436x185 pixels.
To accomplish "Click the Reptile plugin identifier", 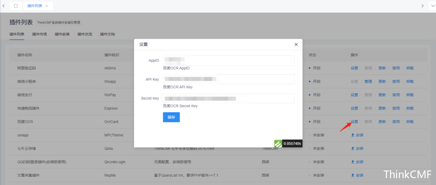I will tap(110, 175).
